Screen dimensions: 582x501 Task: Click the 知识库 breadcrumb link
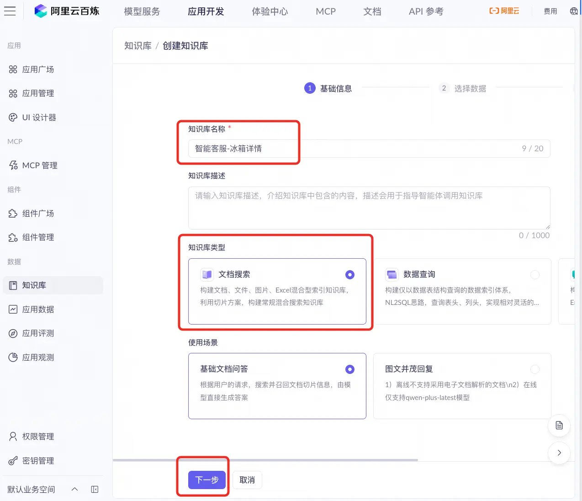click(x=138, y=46)
